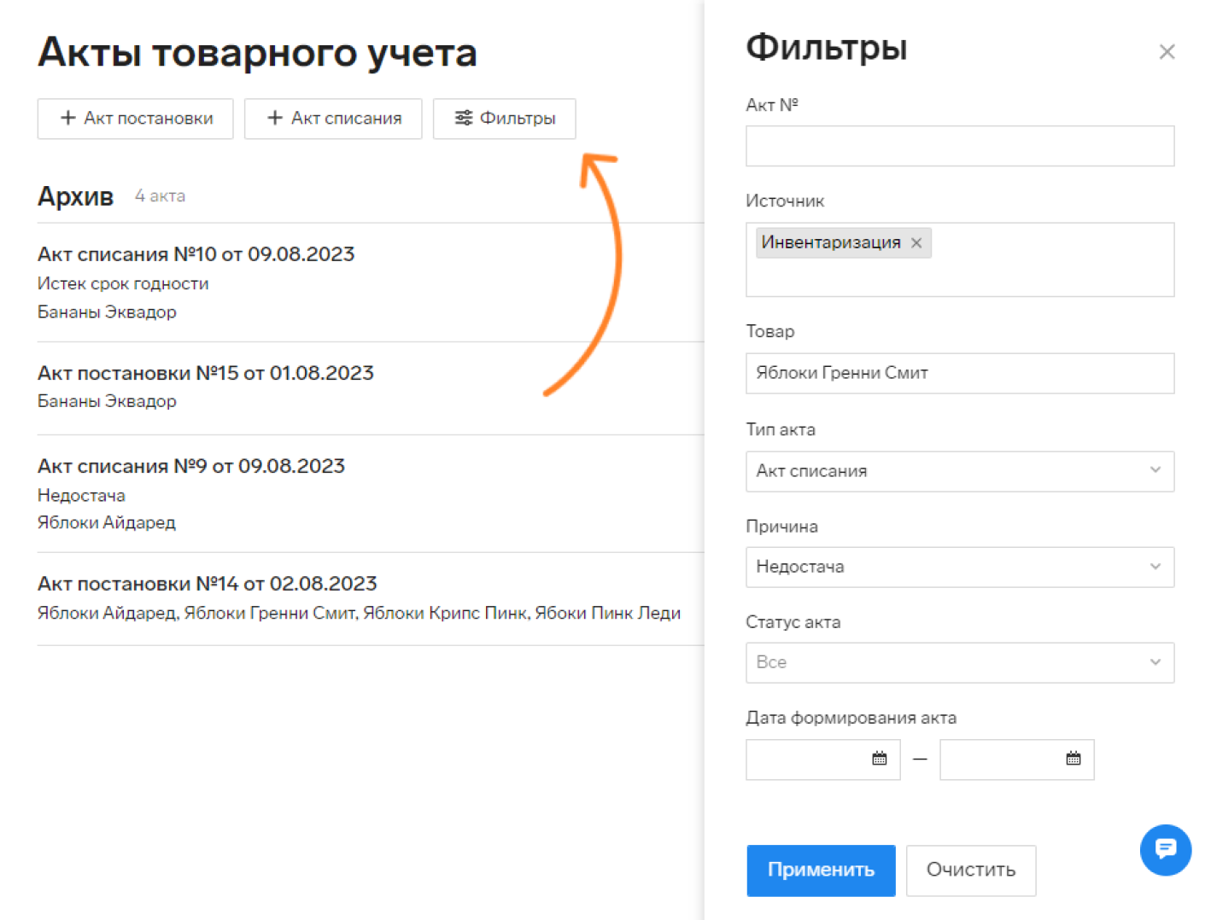Open Акт списания №10 от 09.08.2023
This screenshot has width=1211, height=920.
(196, 254)
